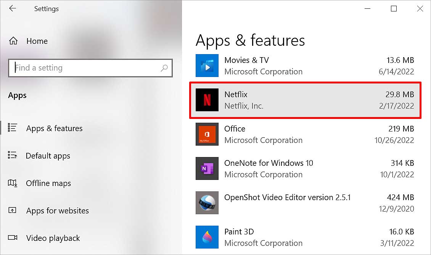The width and height of the screenshot is (431, 255).
Task: Click the 6/14/2022 install date
Action: click(x=396, y=71)
